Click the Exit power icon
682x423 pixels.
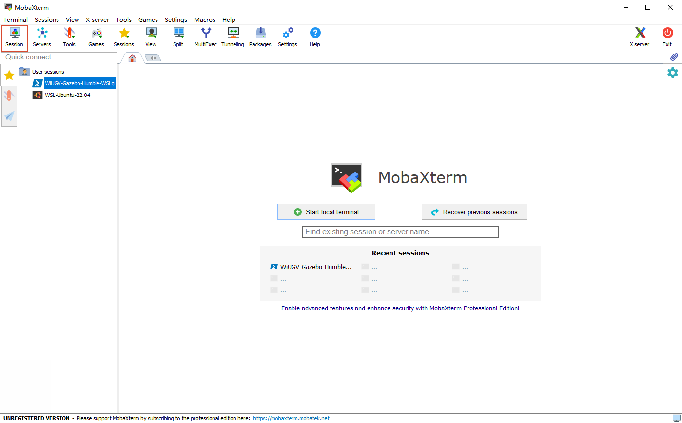pyautogui.click(x=667, y=38)
